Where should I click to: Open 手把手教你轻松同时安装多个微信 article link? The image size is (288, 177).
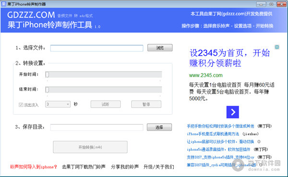click(220, 126)
